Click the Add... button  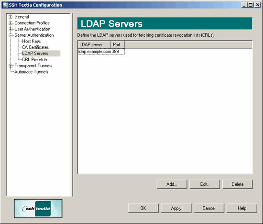172,184
